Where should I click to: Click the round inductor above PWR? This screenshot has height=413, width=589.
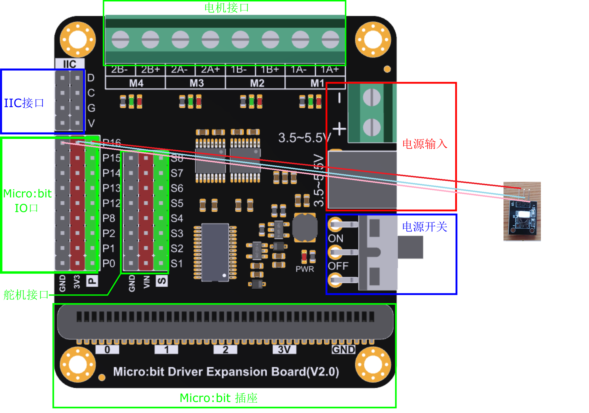[x=305, y=228]
